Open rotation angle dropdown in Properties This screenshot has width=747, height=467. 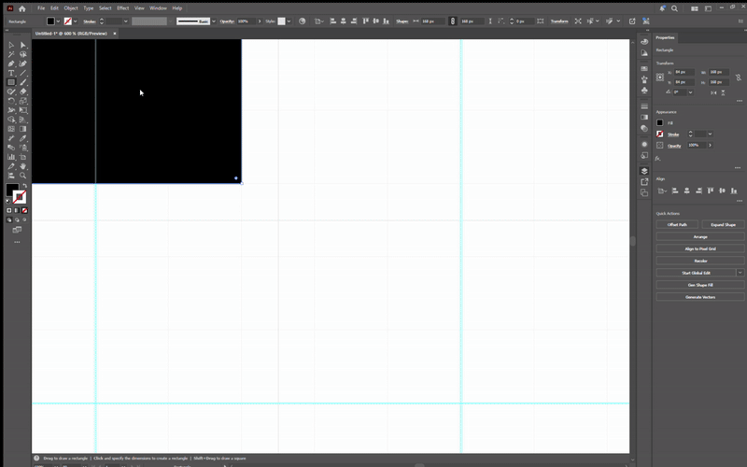coord(690,92)
